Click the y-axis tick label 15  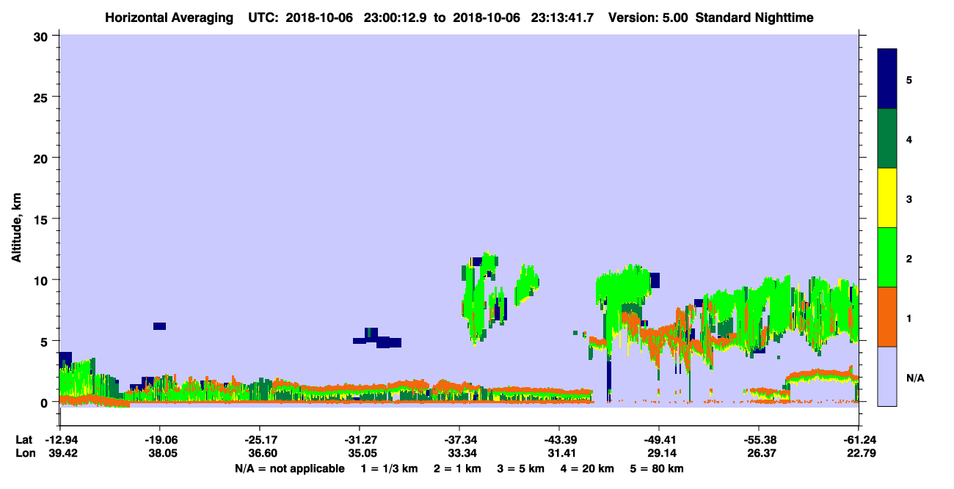coord(43,219)
